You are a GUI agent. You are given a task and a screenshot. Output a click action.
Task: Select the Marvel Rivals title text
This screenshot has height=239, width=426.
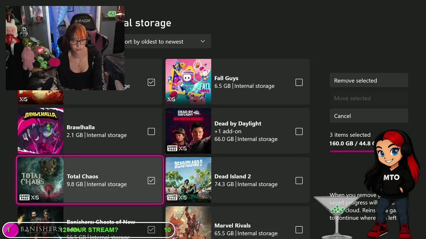pyautogui.click(x=232, y=225)
